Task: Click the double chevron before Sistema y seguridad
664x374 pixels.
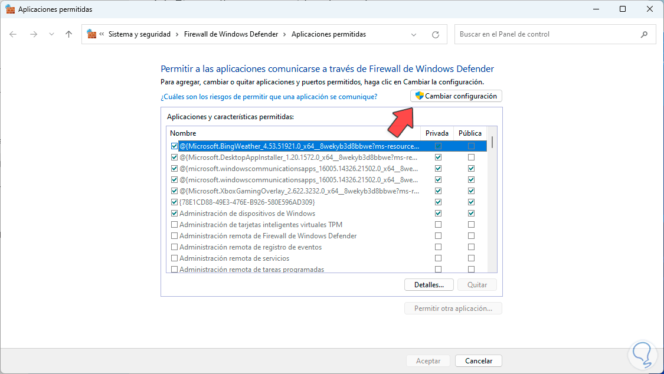Action: (x=102, y=34)
